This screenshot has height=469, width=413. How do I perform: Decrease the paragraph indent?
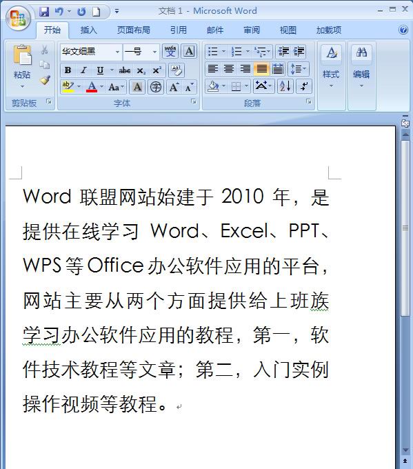tap(283, 52)
